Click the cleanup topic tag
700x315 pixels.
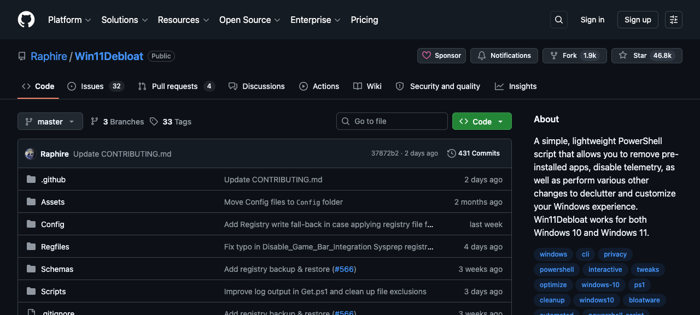552,300
